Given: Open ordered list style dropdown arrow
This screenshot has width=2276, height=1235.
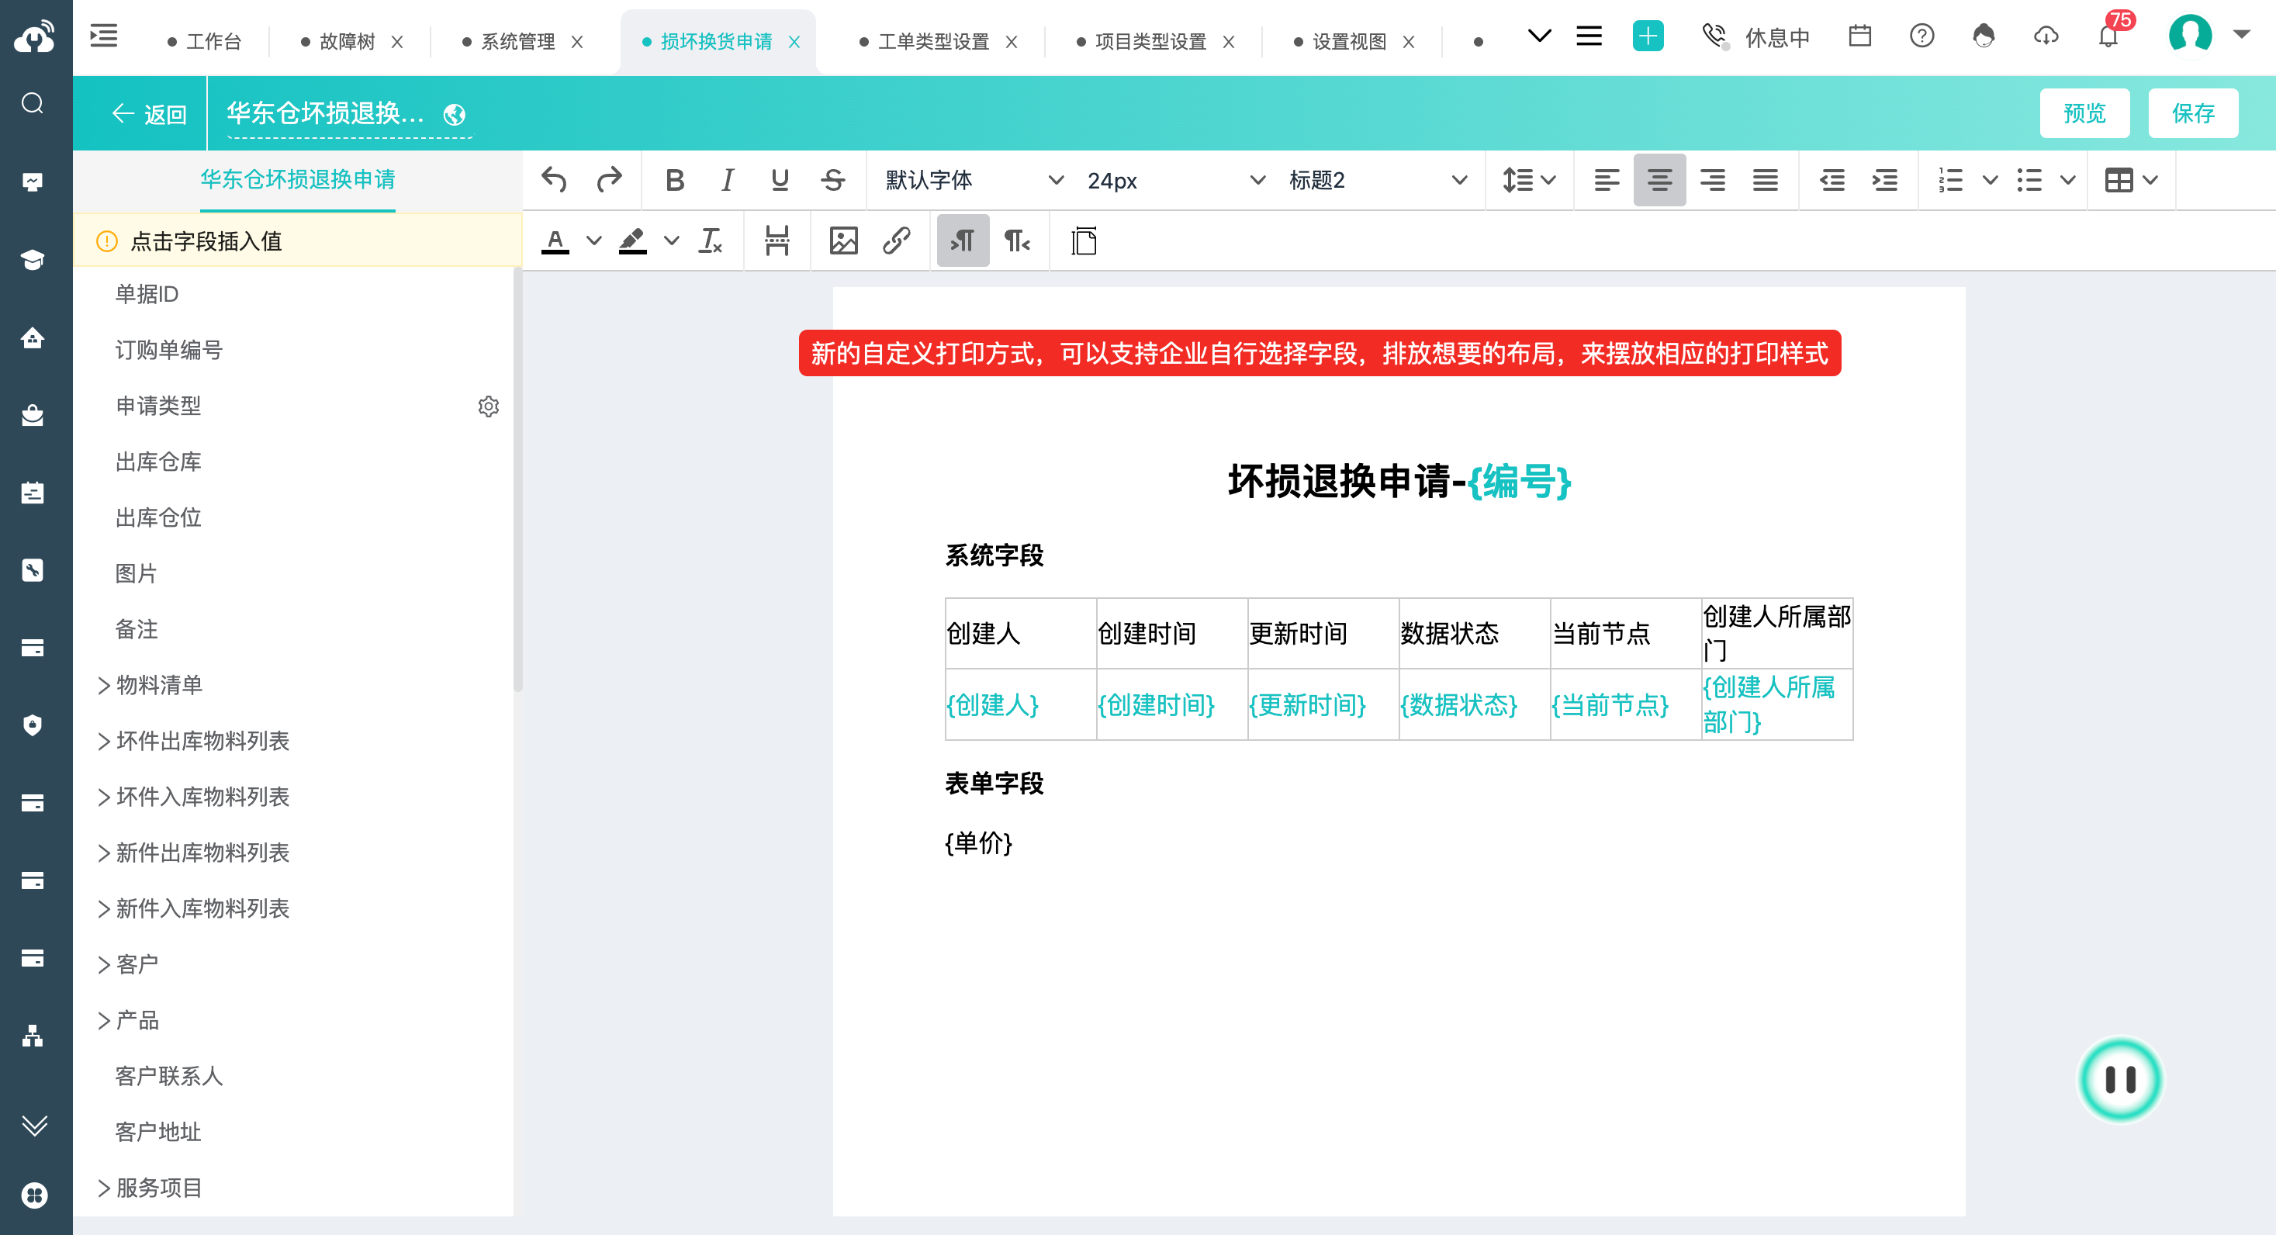Looking at the screenshot, I should point(1990,180).
